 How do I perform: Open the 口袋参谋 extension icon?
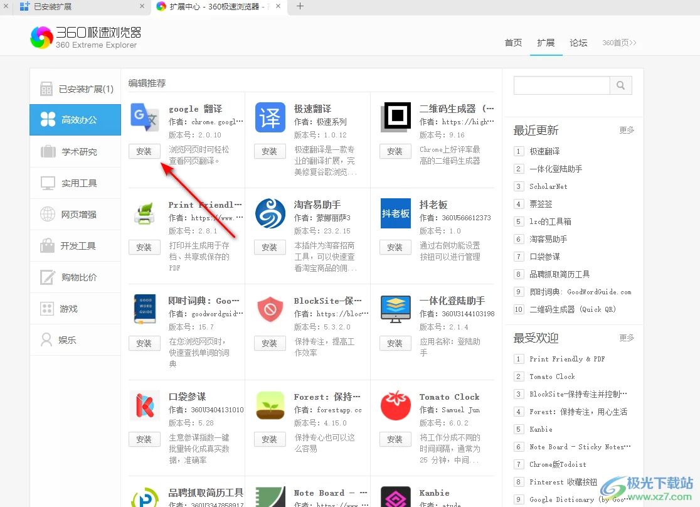point(145,405)
